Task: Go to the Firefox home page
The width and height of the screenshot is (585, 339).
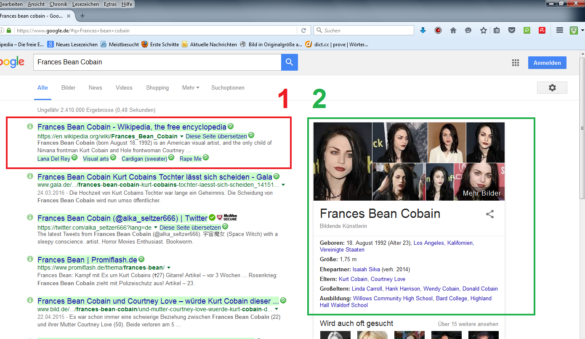Action: (x=453, y=30)
